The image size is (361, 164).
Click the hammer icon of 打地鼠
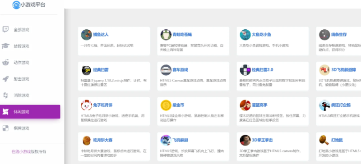point(324,140)
